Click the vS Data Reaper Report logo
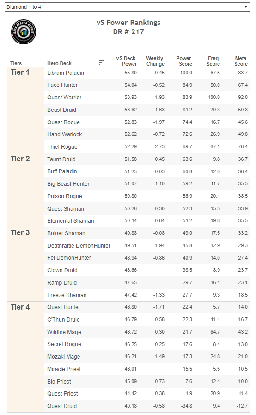Screen dimensions: 256x415 [x=24, y=32]
